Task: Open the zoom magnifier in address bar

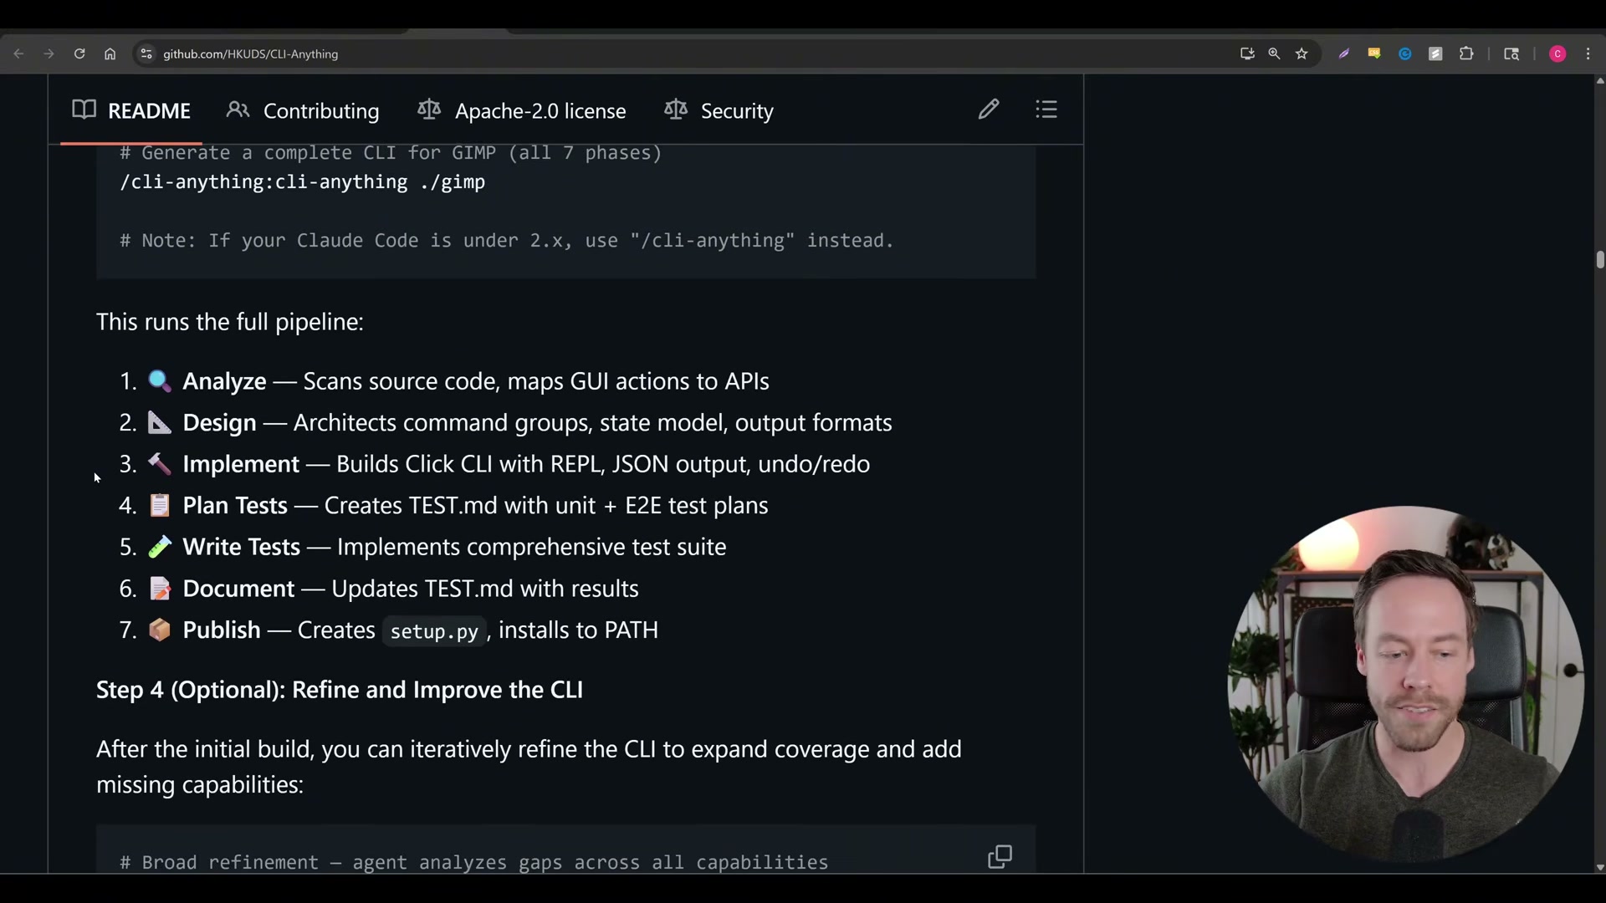Action: click(x=1274, y=54)
